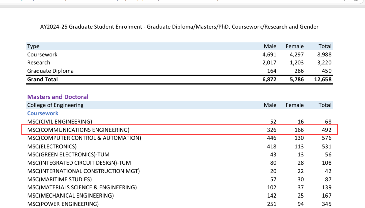This screenshot has width=365, height=208.
Task: Click MSC(ELECTRONICS) male value 418
Action: pyautogui.click(x=272, y=146)
